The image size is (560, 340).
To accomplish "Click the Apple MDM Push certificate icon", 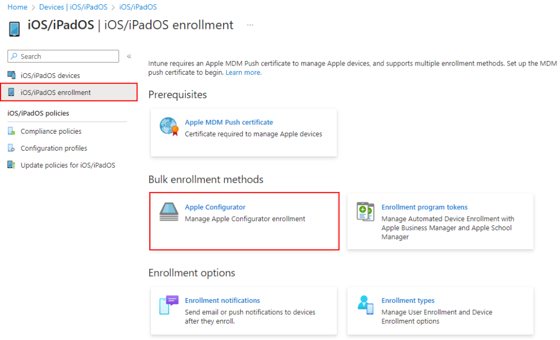I will (169, 127).
